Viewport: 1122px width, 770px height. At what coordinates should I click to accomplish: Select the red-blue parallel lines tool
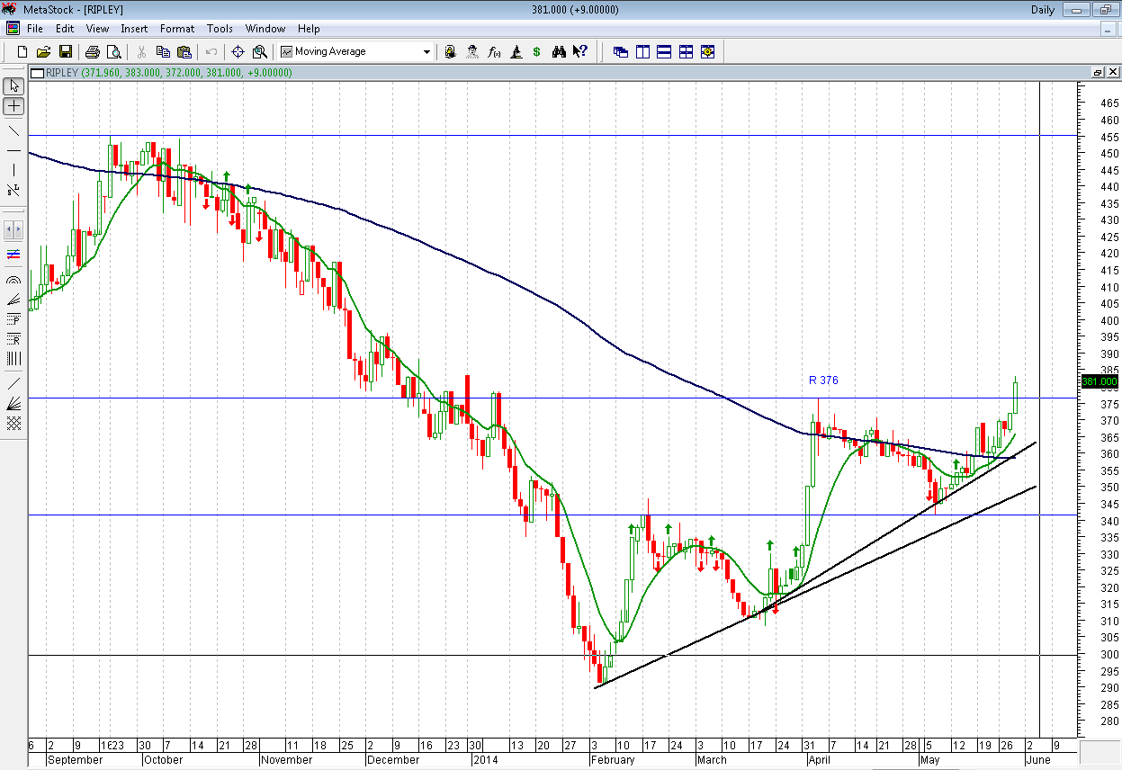pos(13,255)
